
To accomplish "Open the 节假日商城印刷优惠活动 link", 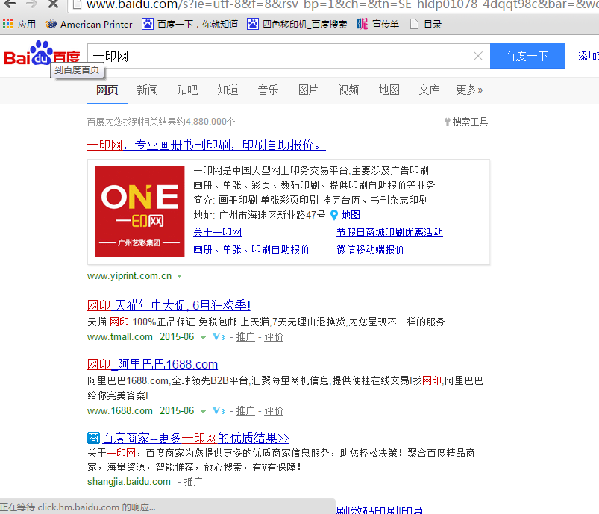I will (x=389, y=232).
